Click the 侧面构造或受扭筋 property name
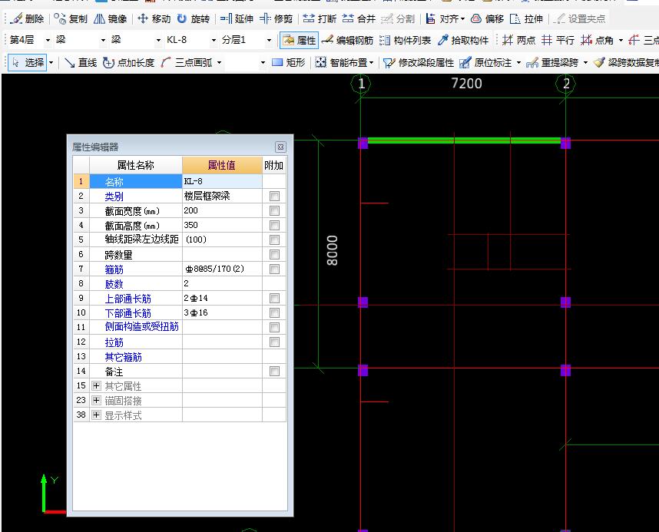 141,326
